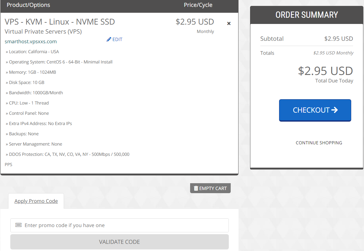Click the CHECKOUT button
364x251 pixels.
point(315,110)
